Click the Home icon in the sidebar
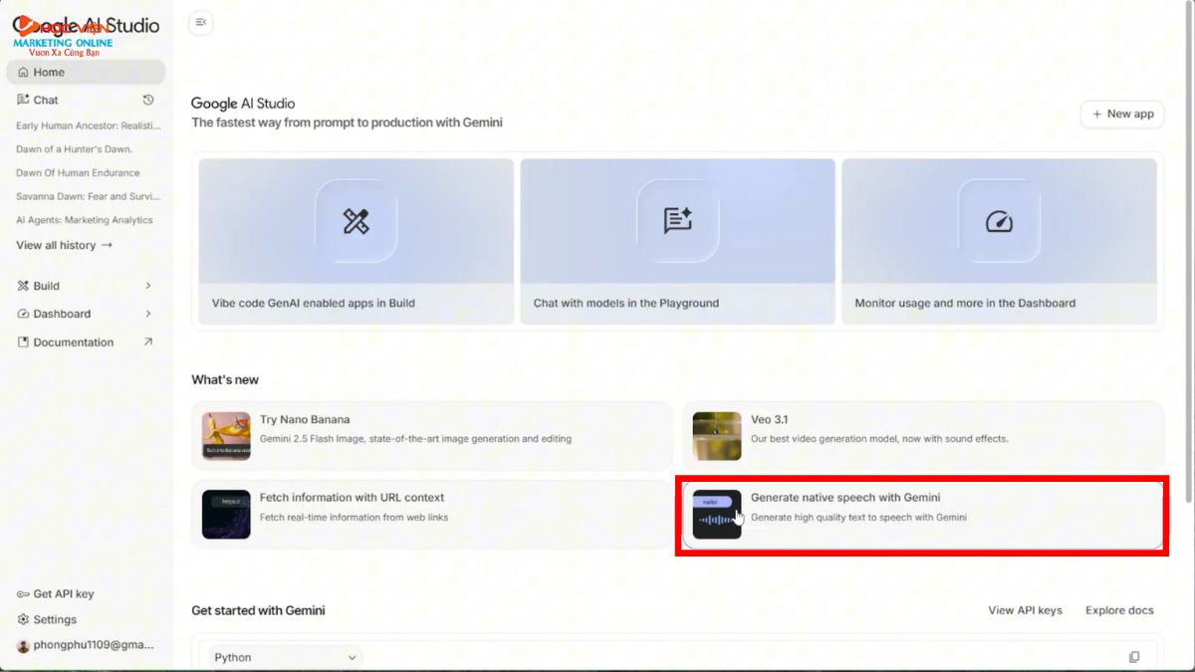Viewport: 1195px width, 672px height. 22,72
